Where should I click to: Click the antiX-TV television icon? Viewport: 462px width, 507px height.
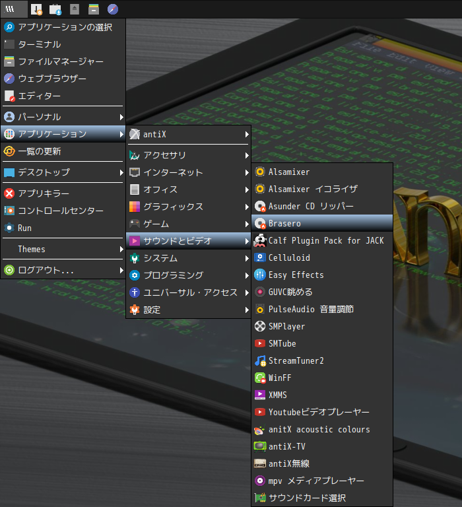(260, 446)
